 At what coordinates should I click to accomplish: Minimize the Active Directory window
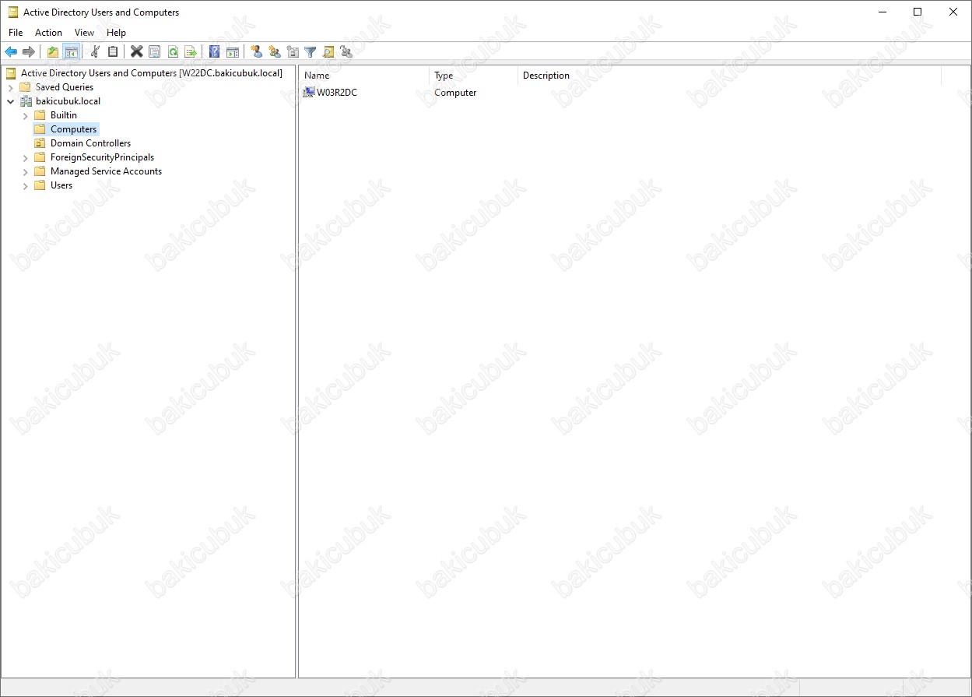[882, 12]
